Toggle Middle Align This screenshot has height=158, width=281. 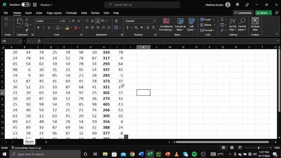[x=92, y=21]
